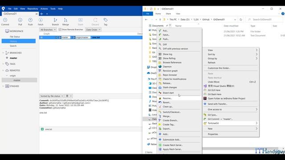
Task: Open the Actions menu in Sourcetree
Action: (x=44, y=9)
